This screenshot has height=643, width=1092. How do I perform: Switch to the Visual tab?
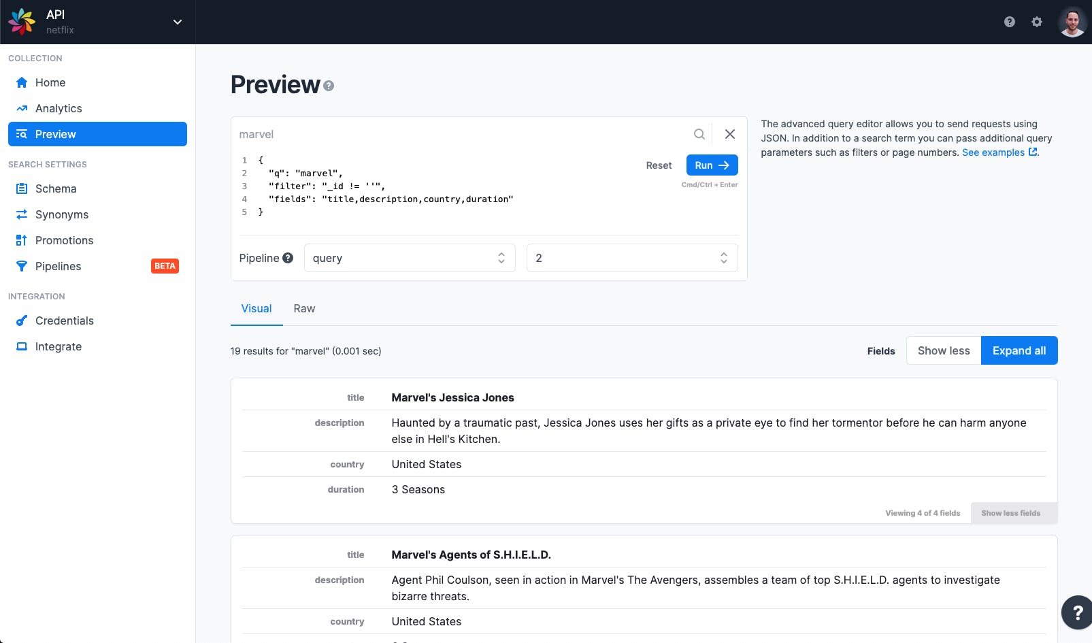[257, 309]
